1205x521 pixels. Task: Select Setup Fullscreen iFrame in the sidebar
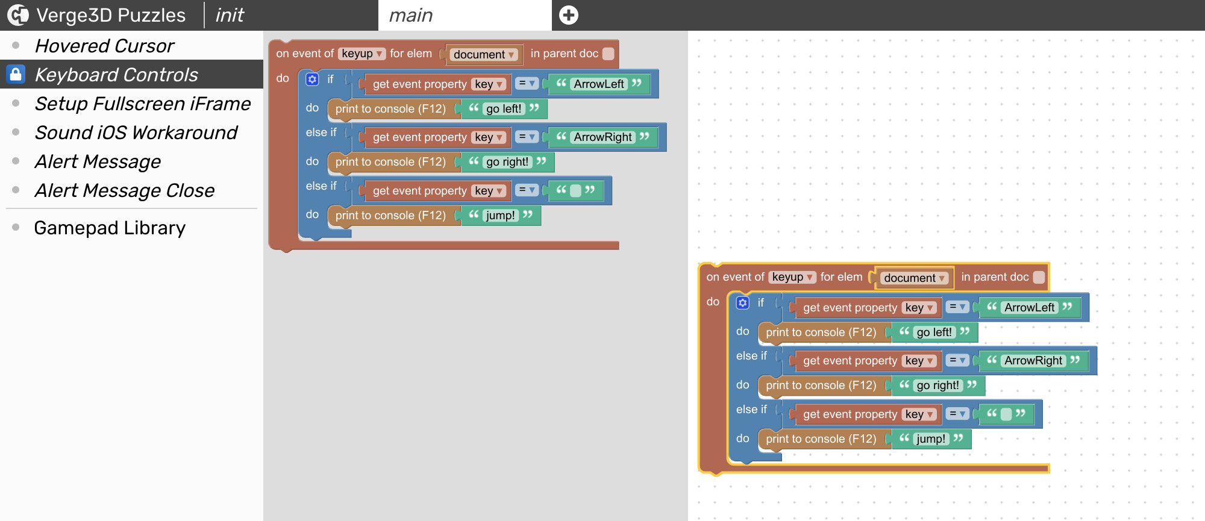[142, 104]
